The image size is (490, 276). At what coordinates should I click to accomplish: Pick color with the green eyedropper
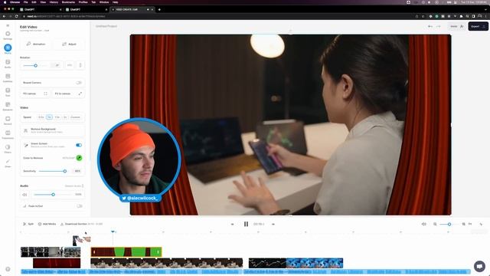point(79,158)
